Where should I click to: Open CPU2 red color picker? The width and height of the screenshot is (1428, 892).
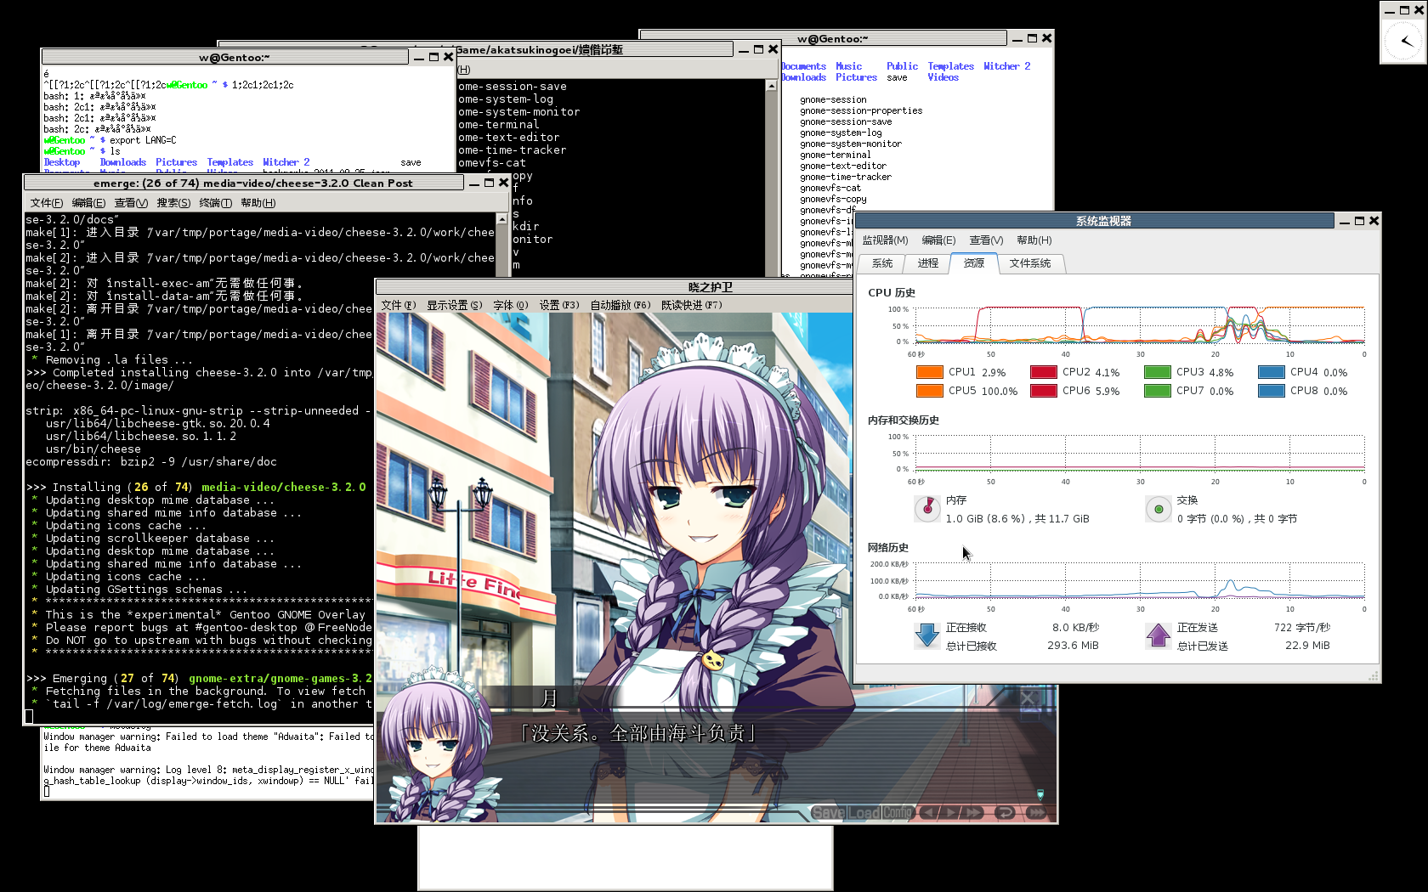[1044, 372]
